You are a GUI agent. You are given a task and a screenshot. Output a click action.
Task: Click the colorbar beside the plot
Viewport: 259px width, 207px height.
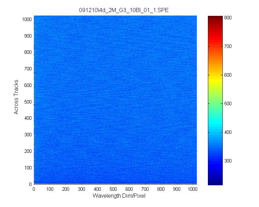point(215,100)
